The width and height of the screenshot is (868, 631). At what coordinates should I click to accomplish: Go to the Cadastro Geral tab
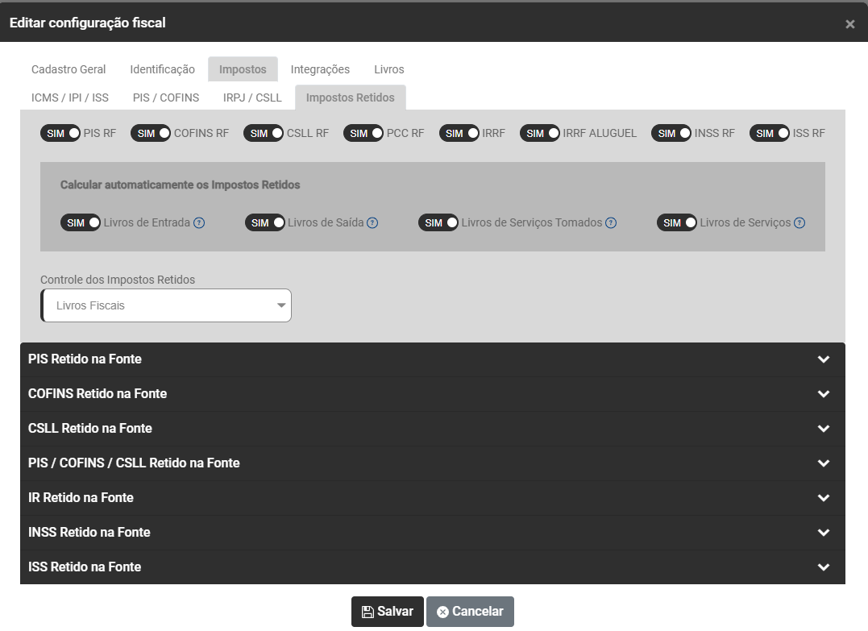69,69
